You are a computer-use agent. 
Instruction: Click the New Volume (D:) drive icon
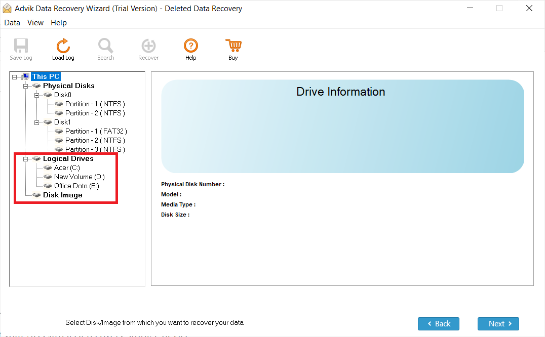[x=48, y=177]
